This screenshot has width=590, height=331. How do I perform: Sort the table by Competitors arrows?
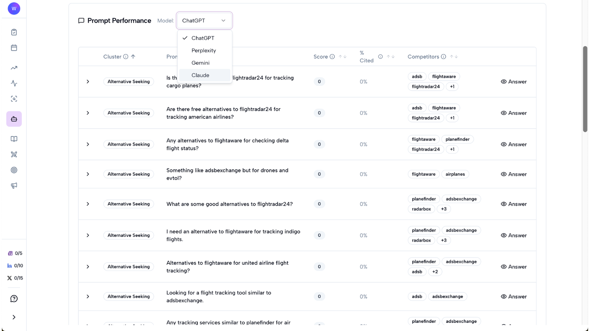coord(454,57)
